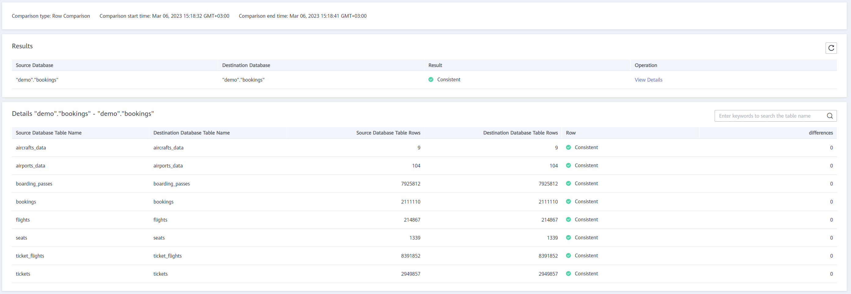Select the Source Database Table Rows header
851x294 pixels.
click(388, 133)
